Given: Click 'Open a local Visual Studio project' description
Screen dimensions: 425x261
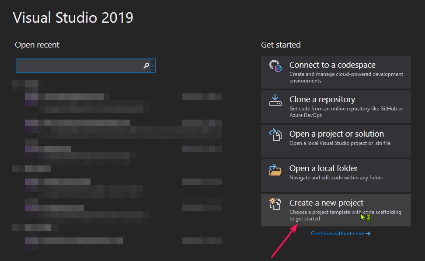Looking at the screenshot, I should [340, 143].
